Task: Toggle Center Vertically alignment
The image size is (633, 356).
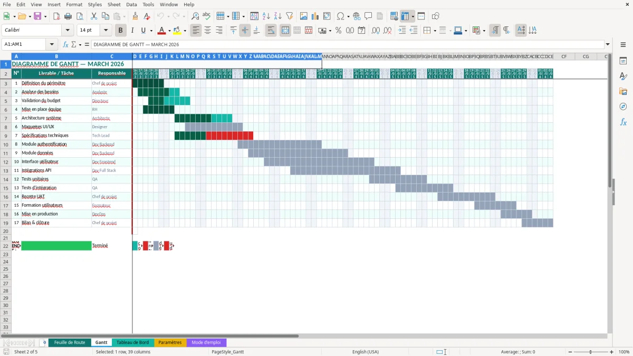Action: pyautogui.click(x=245, y=31)
